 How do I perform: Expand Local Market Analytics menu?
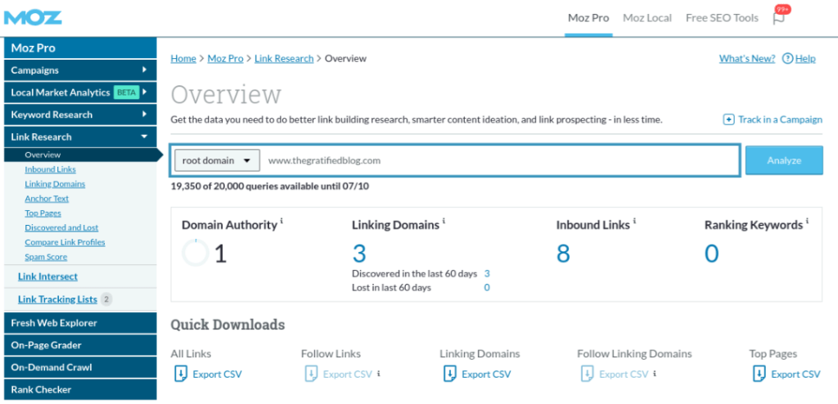pyautogui.click(x=80, y=92)
